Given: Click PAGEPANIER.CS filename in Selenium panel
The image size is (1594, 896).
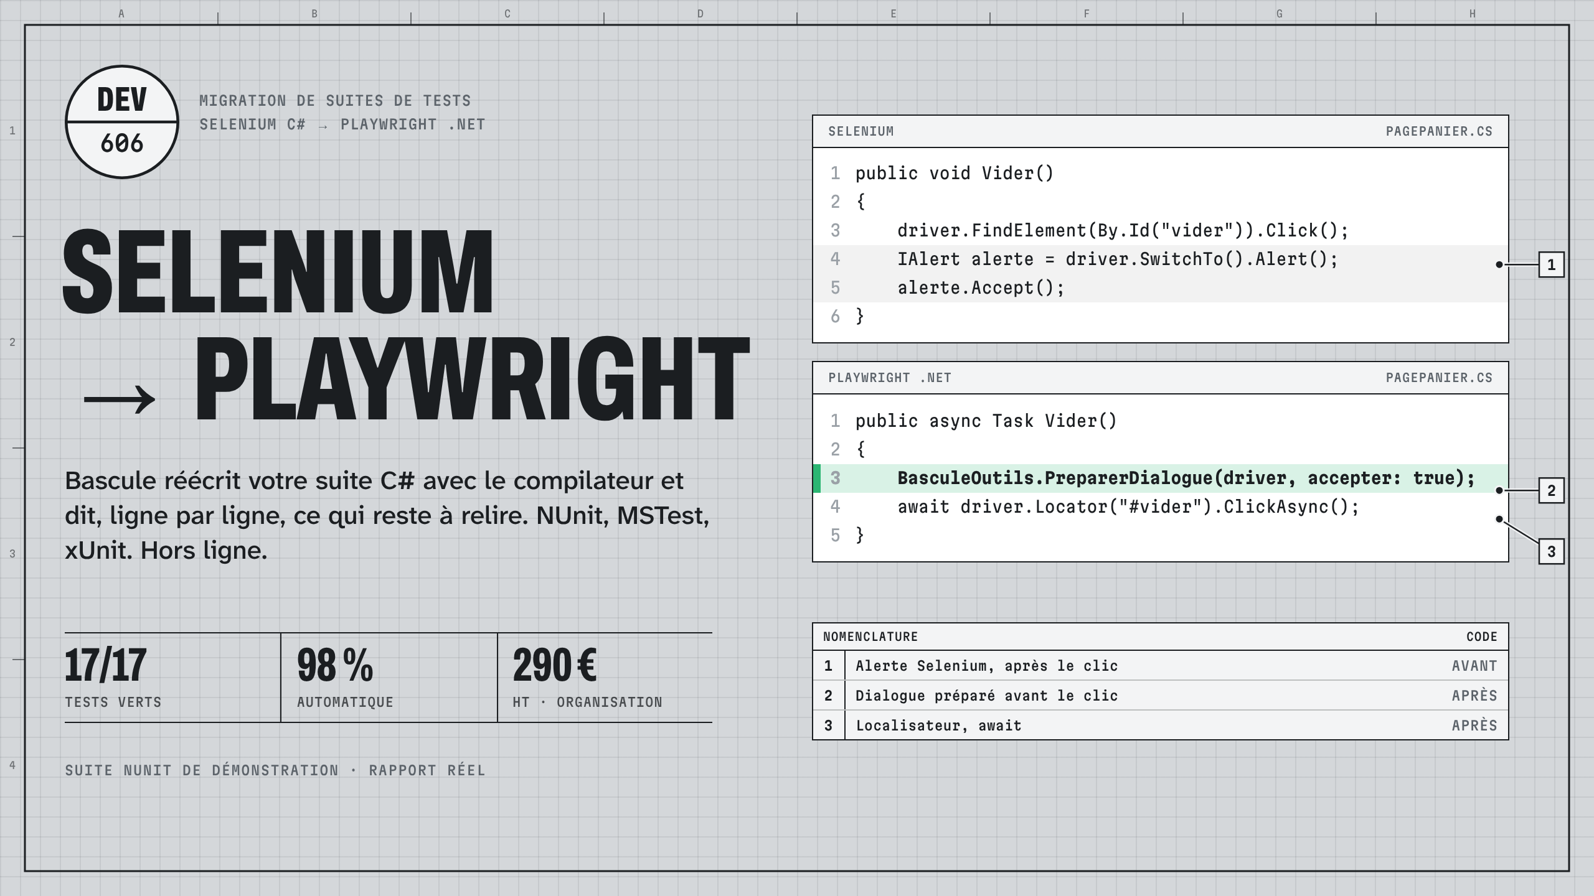Looking at the screenshot, I should point(1439,131).
